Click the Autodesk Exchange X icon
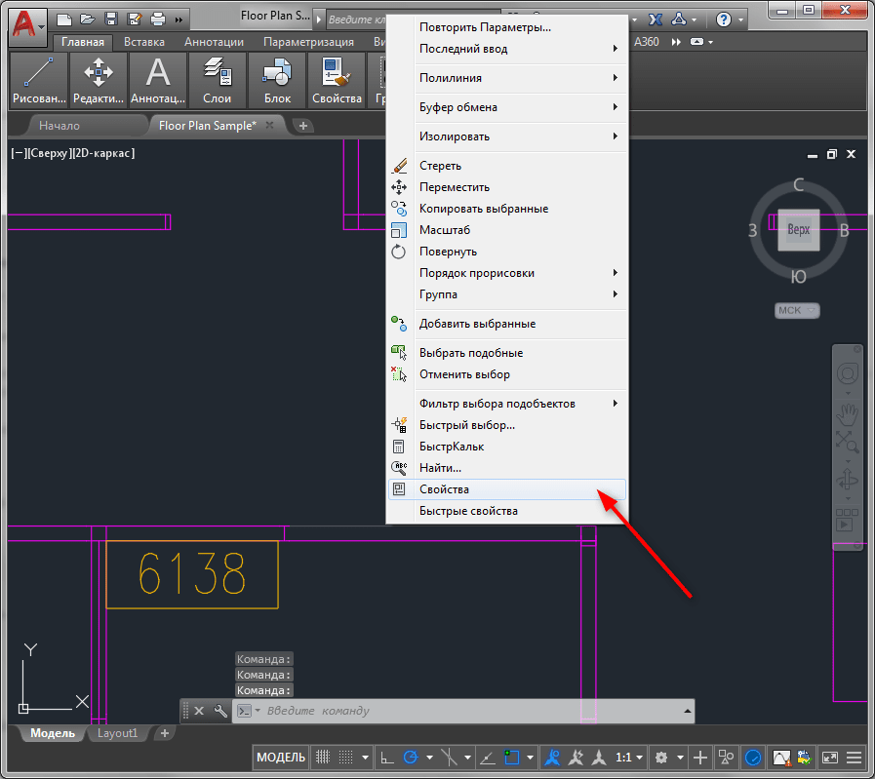Screen dimensions: 875x779 tap(656, 19)
